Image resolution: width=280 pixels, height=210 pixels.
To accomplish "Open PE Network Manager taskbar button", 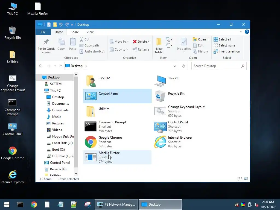I will [116, 205].
